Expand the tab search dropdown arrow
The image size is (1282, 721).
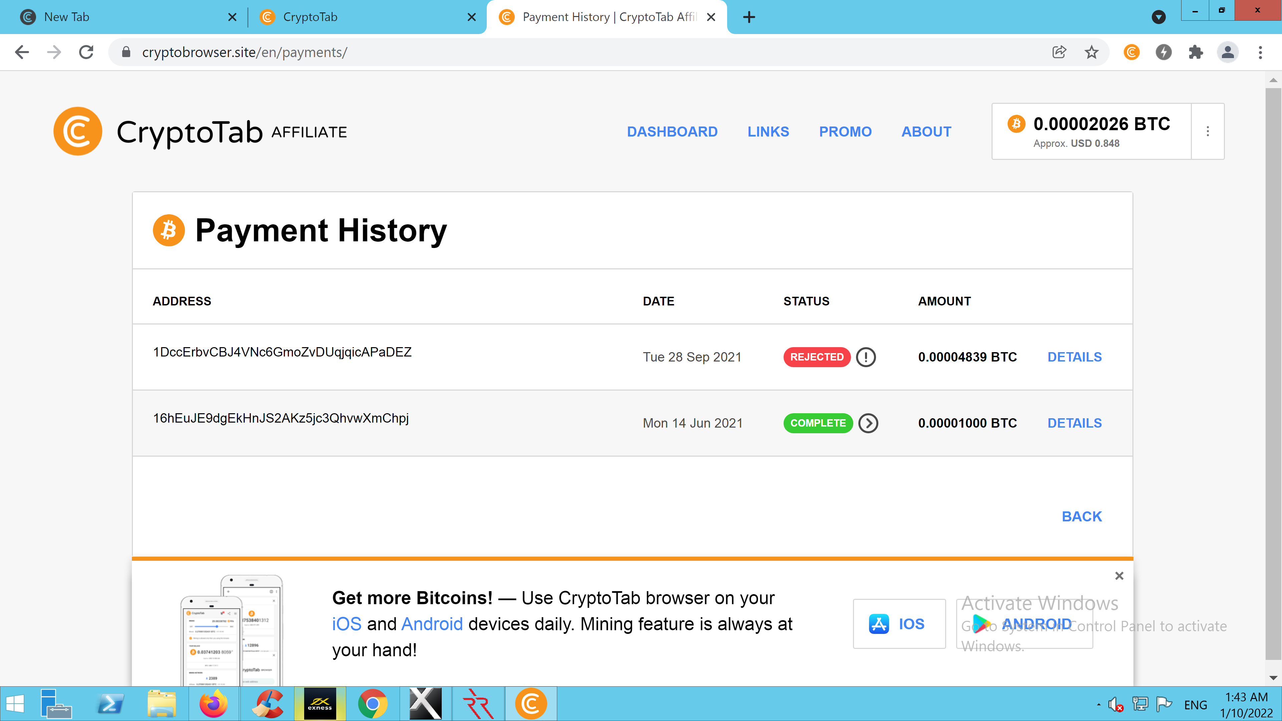click(x=1158, y=17)
